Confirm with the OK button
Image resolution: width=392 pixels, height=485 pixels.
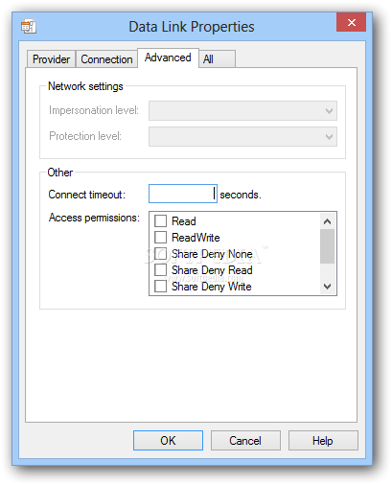pos(168,441)
